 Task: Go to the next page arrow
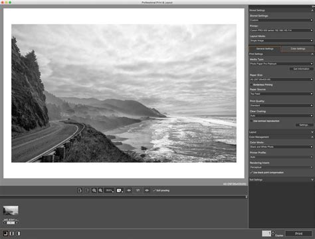[x=147, y=191]
